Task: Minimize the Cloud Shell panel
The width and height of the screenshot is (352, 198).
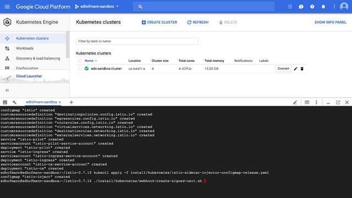Action: tap(328, 103)
